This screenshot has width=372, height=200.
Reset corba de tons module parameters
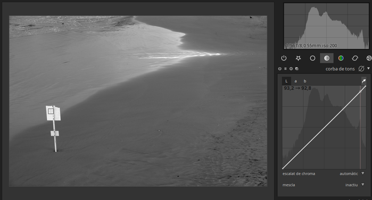pyautogui.click(x=291, y=69)
